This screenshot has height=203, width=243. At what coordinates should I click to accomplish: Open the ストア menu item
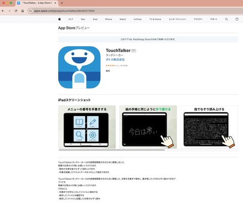71,19
